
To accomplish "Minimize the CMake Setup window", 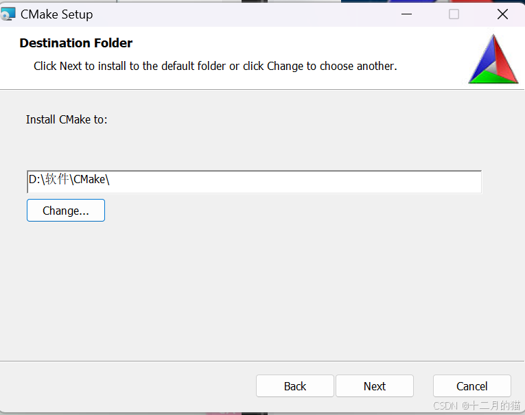I will coord(406,14).
